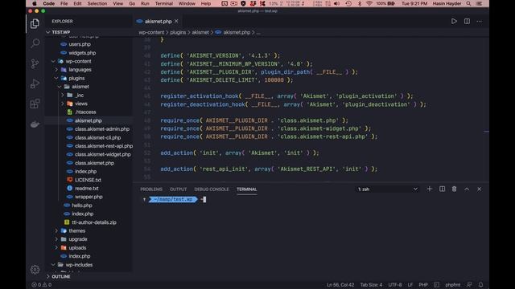
Task: Open the Explorer view in activity bar
Action: tap(35, 23)
